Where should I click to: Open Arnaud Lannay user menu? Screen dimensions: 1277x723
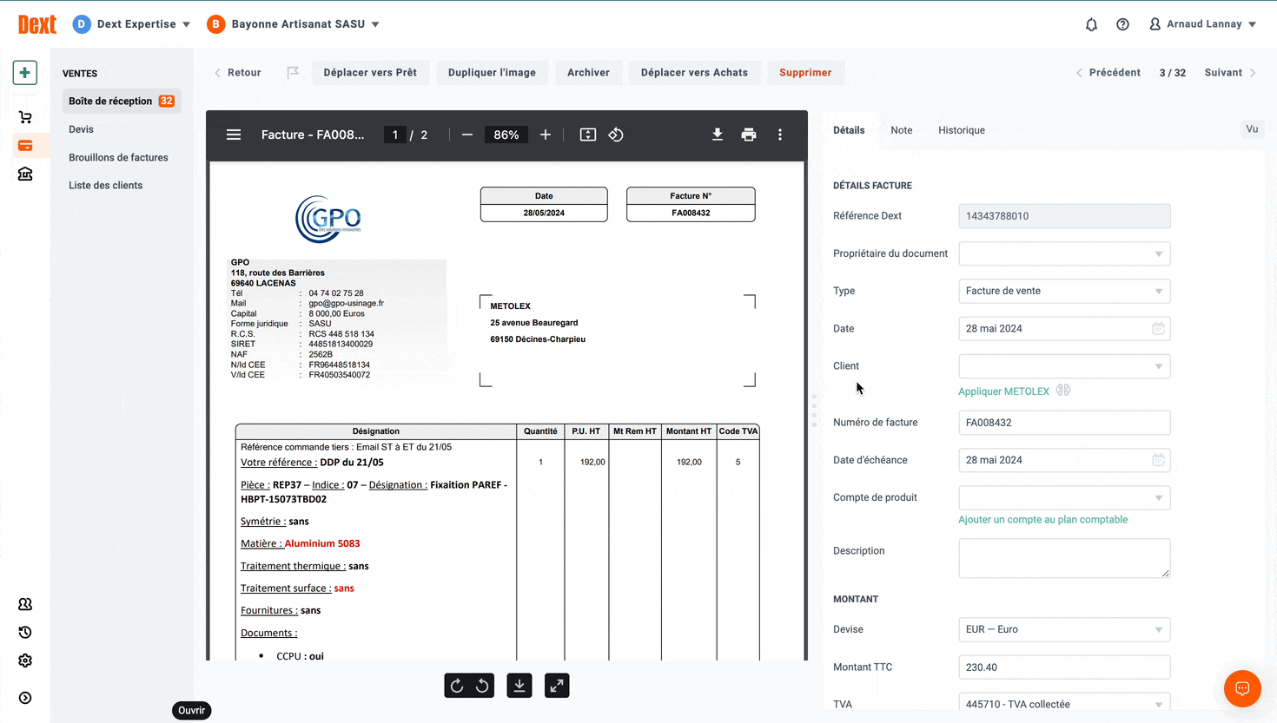click(1203, 24)
